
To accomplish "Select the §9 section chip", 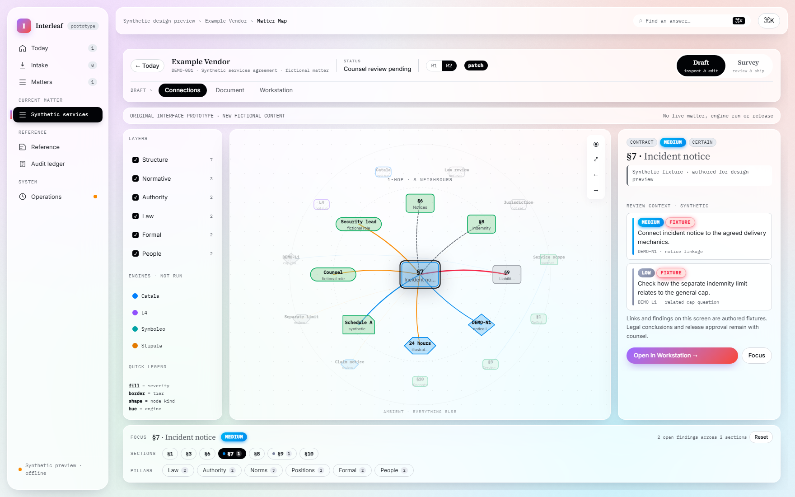I will 282,454.
